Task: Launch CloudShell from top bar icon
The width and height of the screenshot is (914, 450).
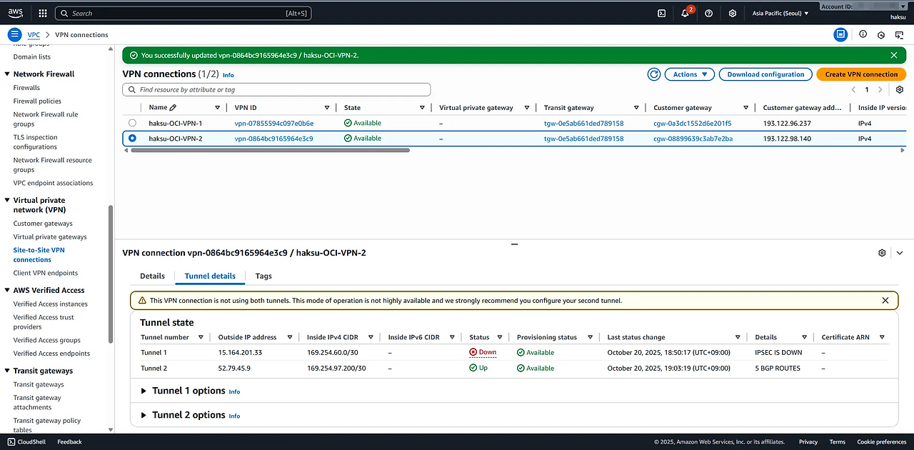Action: 662,13
